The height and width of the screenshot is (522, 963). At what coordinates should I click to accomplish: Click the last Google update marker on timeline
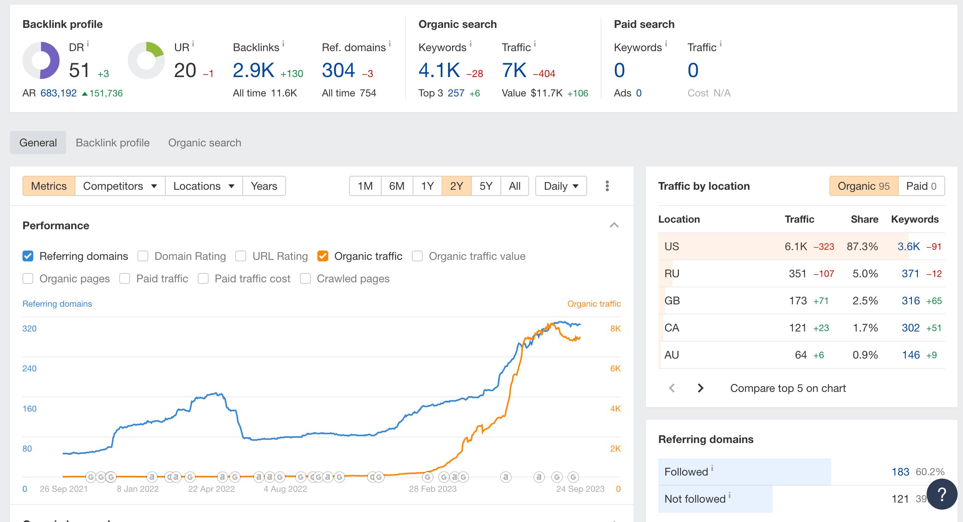[x=573, y=477]
